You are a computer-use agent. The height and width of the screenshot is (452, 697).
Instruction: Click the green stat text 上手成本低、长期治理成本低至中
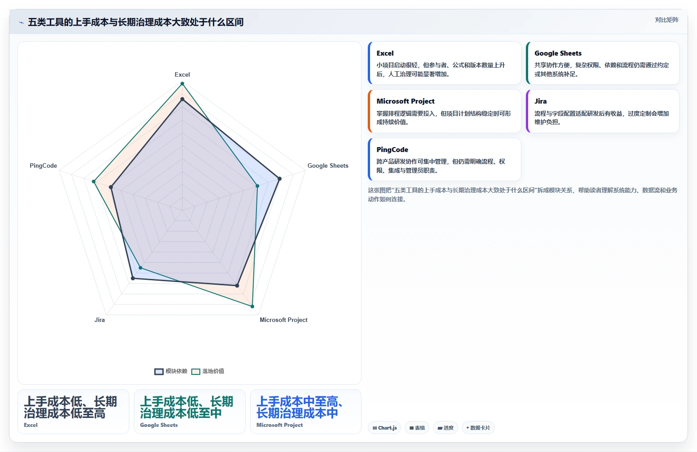[187, 407]
